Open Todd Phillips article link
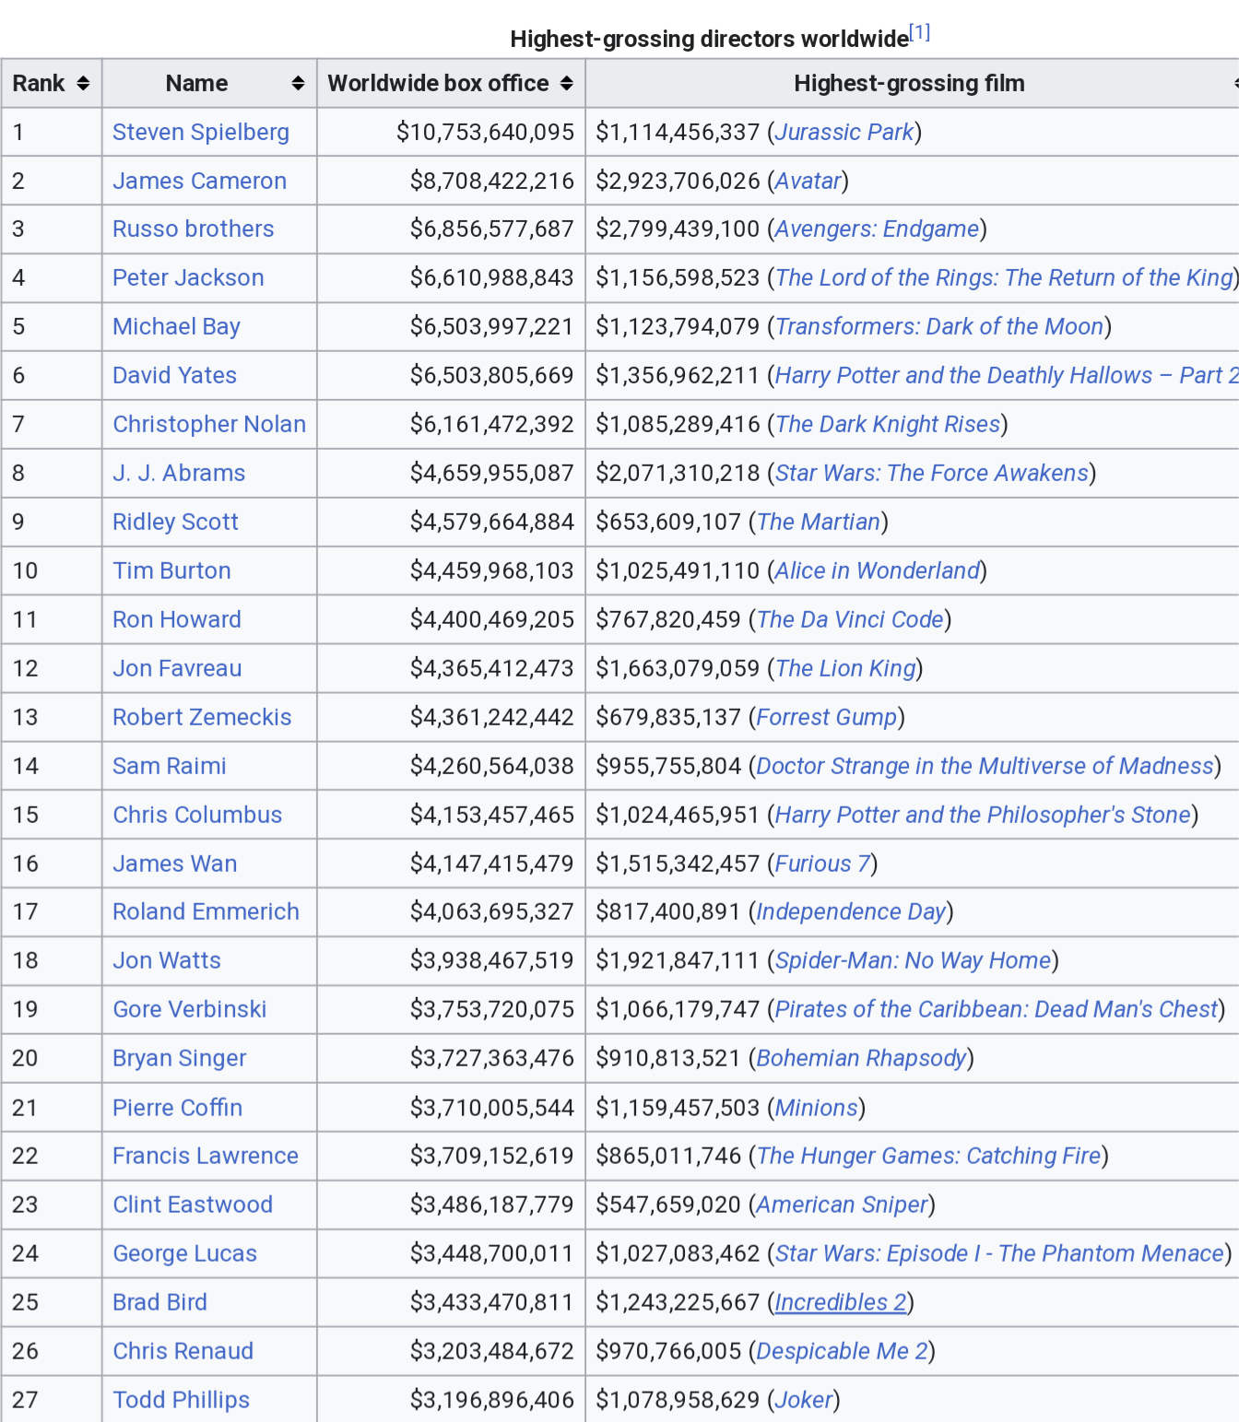This screenshot has height=1422, width=1239. coord(181,1401)
